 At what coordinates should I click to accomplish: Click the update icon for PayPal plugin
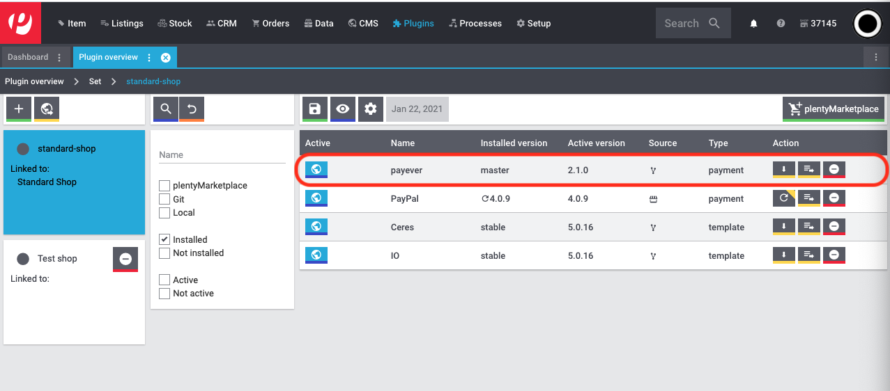pos(784,198)
